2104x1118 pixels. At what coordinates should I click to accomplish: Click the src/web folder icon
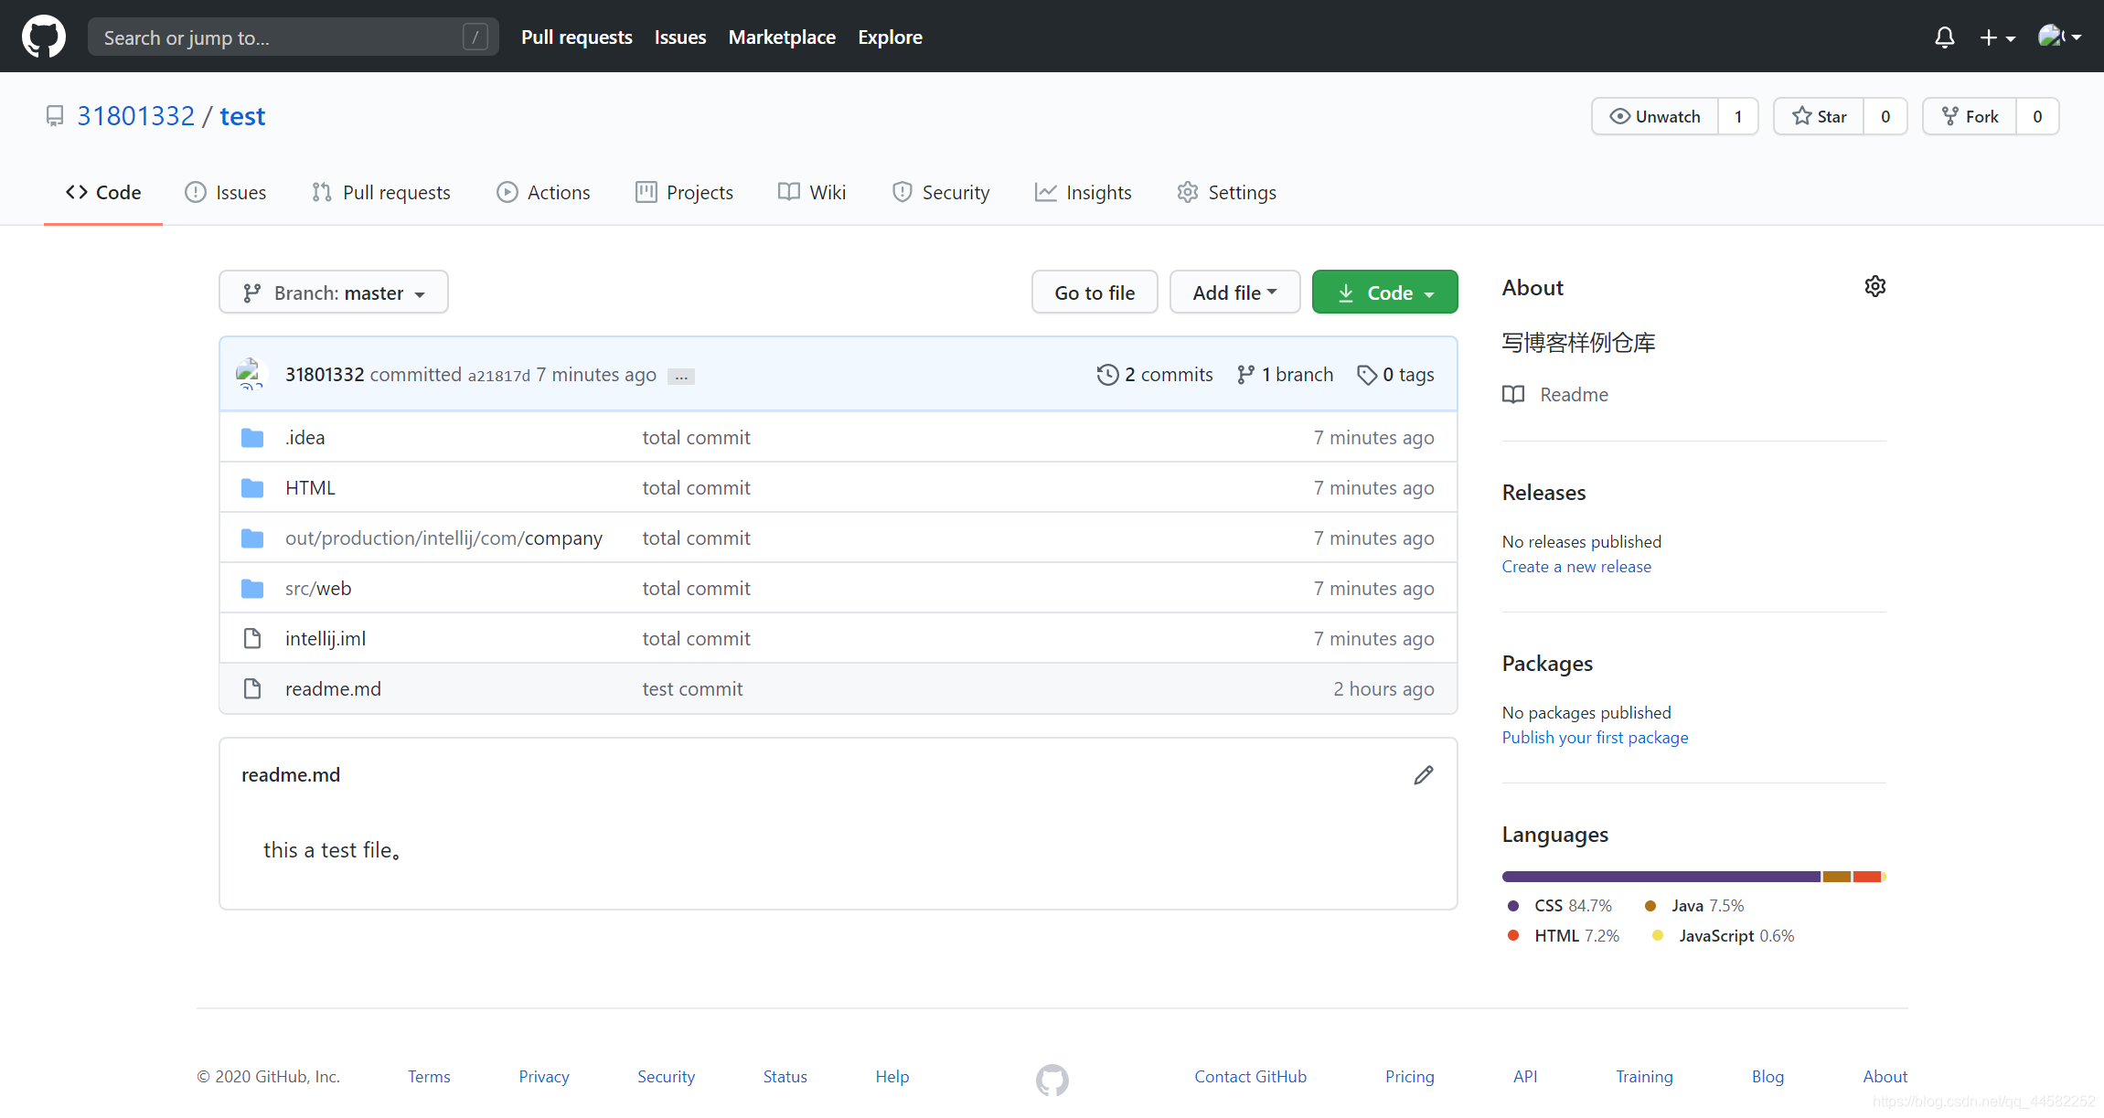click(x=252, y=589)
